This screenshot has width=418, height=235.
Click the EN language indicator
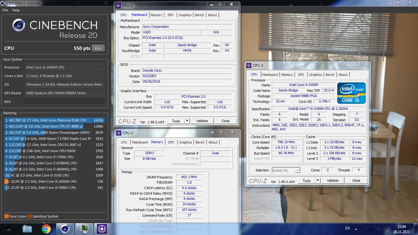347,228
